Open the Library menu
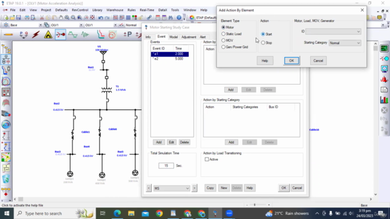This screenshot has width=390, height=219. coord(97,10)
